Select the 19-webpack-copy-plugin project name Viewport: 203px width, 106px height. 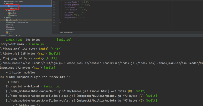(x=14, y=1)
